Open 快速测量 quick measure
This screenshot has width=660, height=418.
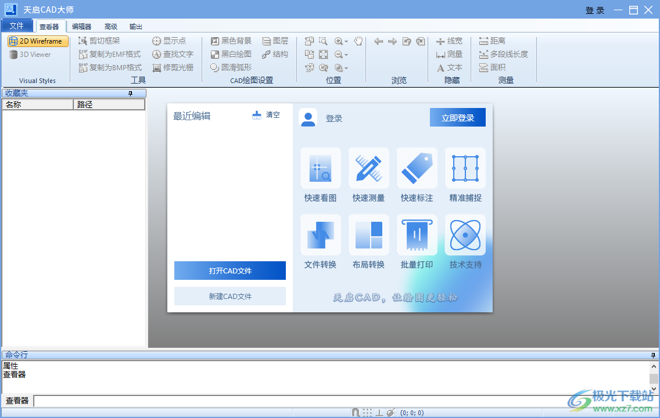pyautogui.click(x=368, y=175)
